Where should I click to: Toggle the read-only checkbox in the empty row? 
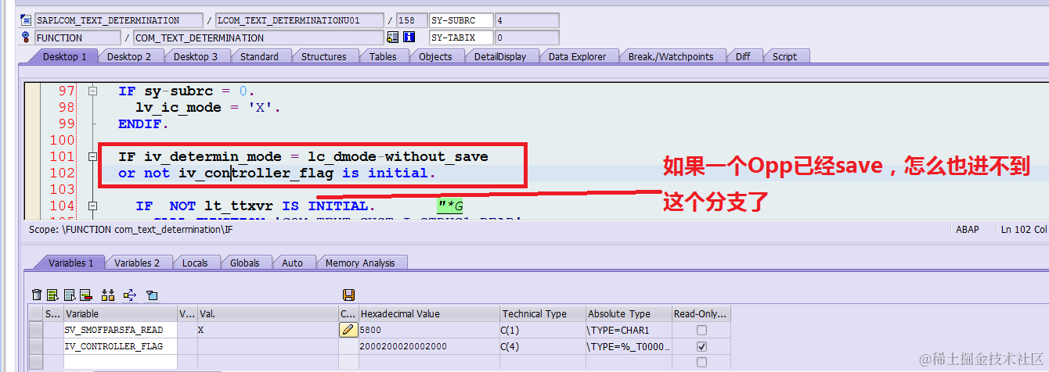point(701,363)
